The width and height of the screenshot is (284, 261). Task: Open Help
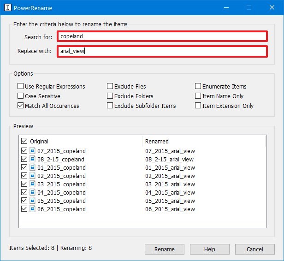click(210, 249)
